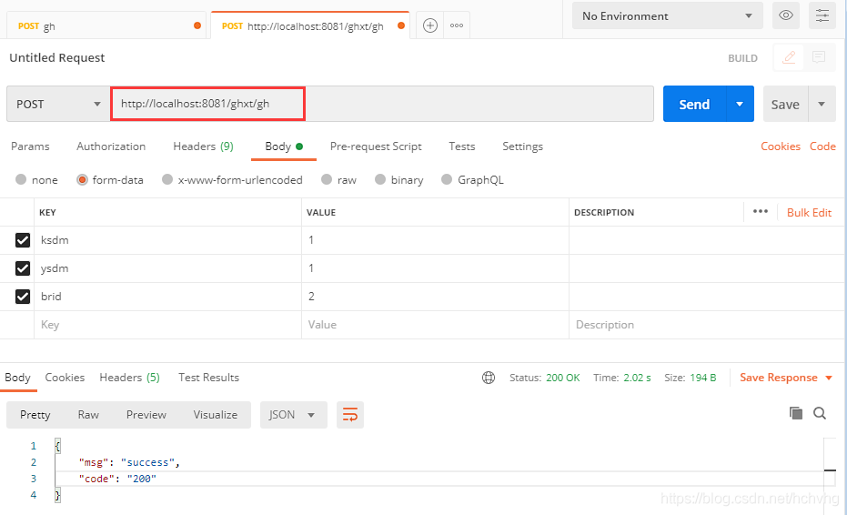The image size is (847, 515).
Task: Expand the No Environment dropdown
Action: coord(668,15)
